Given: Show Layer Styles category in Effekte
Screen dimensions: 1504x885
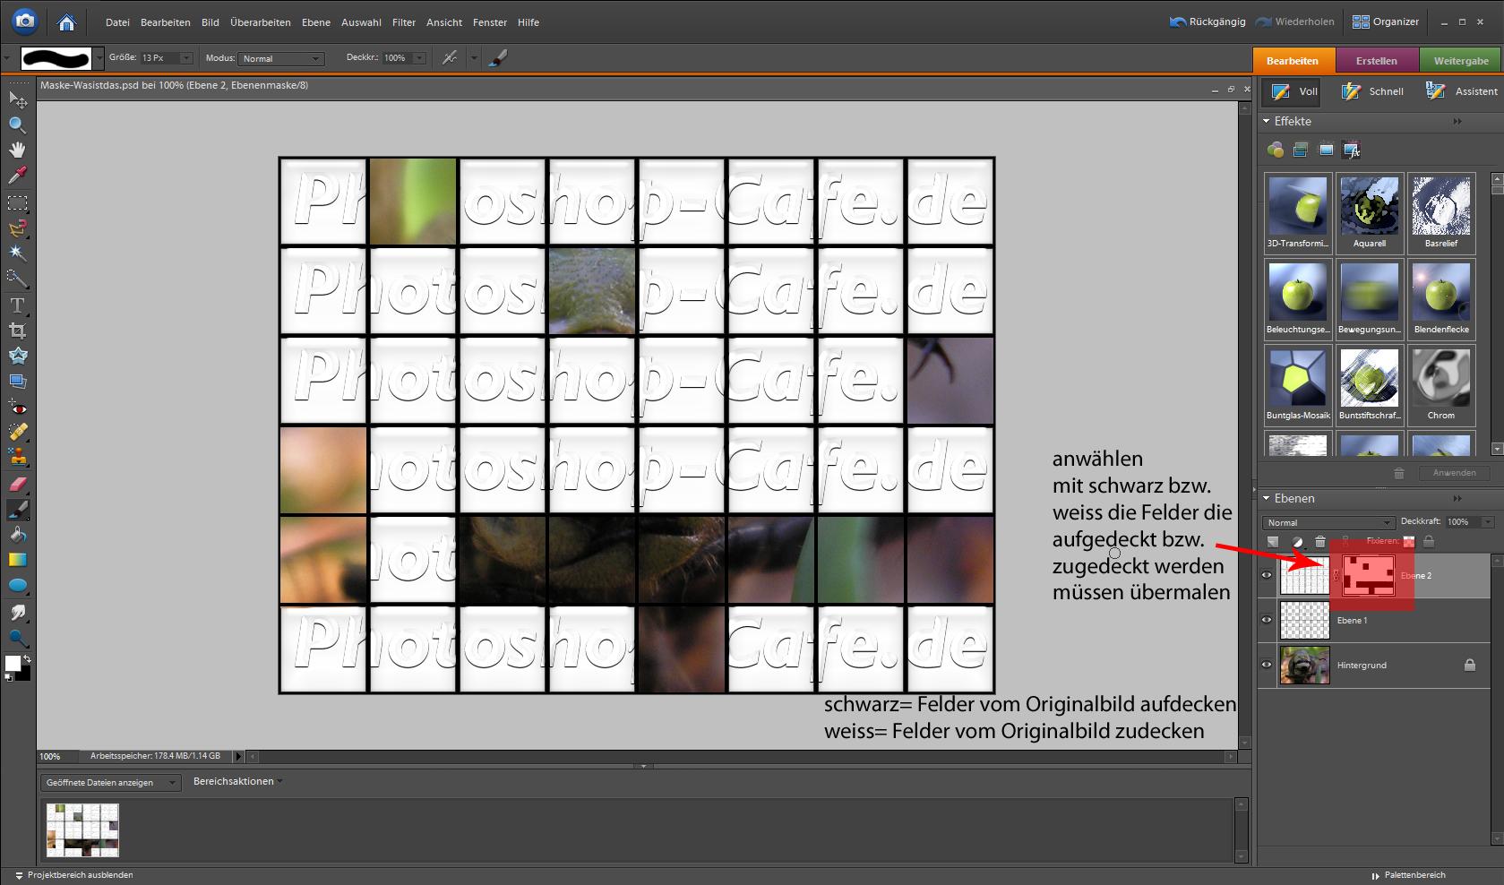Looking at the screenshot, I should 1301,150.
